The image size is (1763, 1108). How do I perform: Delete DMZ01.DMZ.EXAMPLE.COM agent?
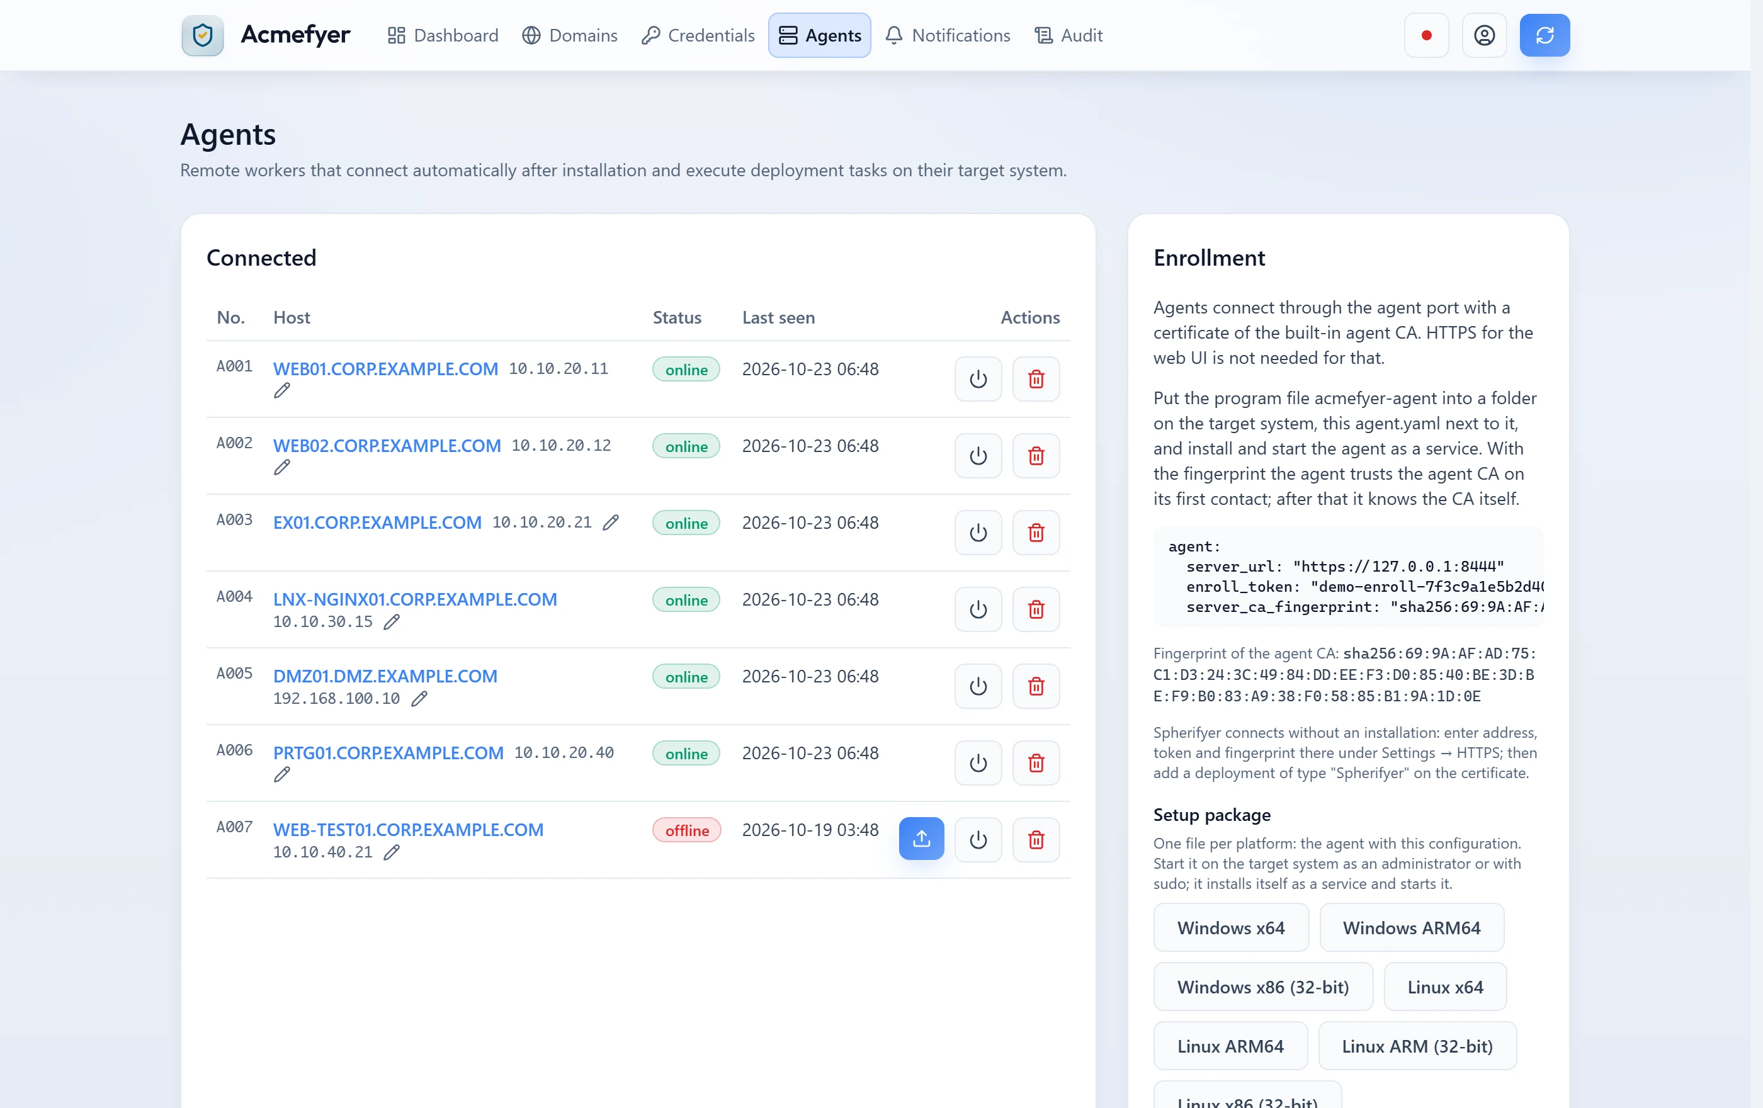tap(1035, 686)
